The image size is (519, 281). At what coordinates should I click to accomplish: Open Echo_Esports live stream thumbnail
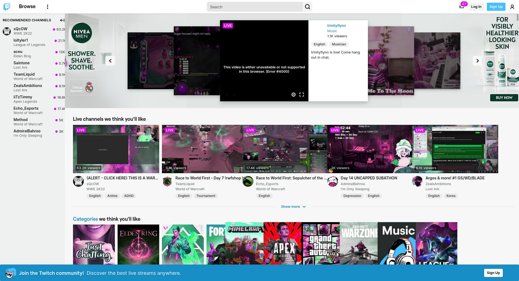pos(285,149)
